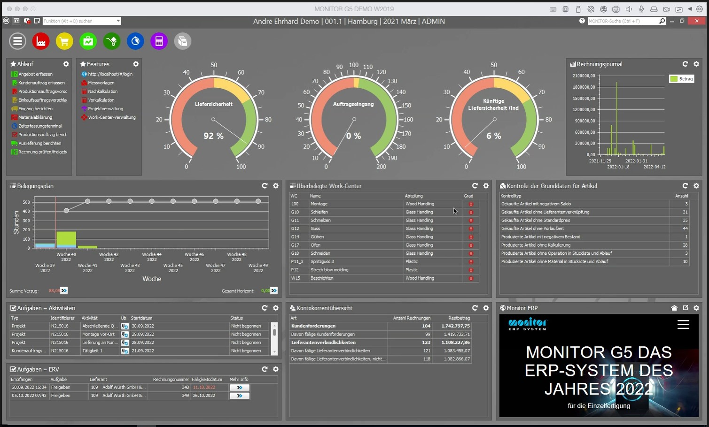709x427 pixels.
Task: Refresh the Kontokorrentübersicht panel
Action: (475, 308)
